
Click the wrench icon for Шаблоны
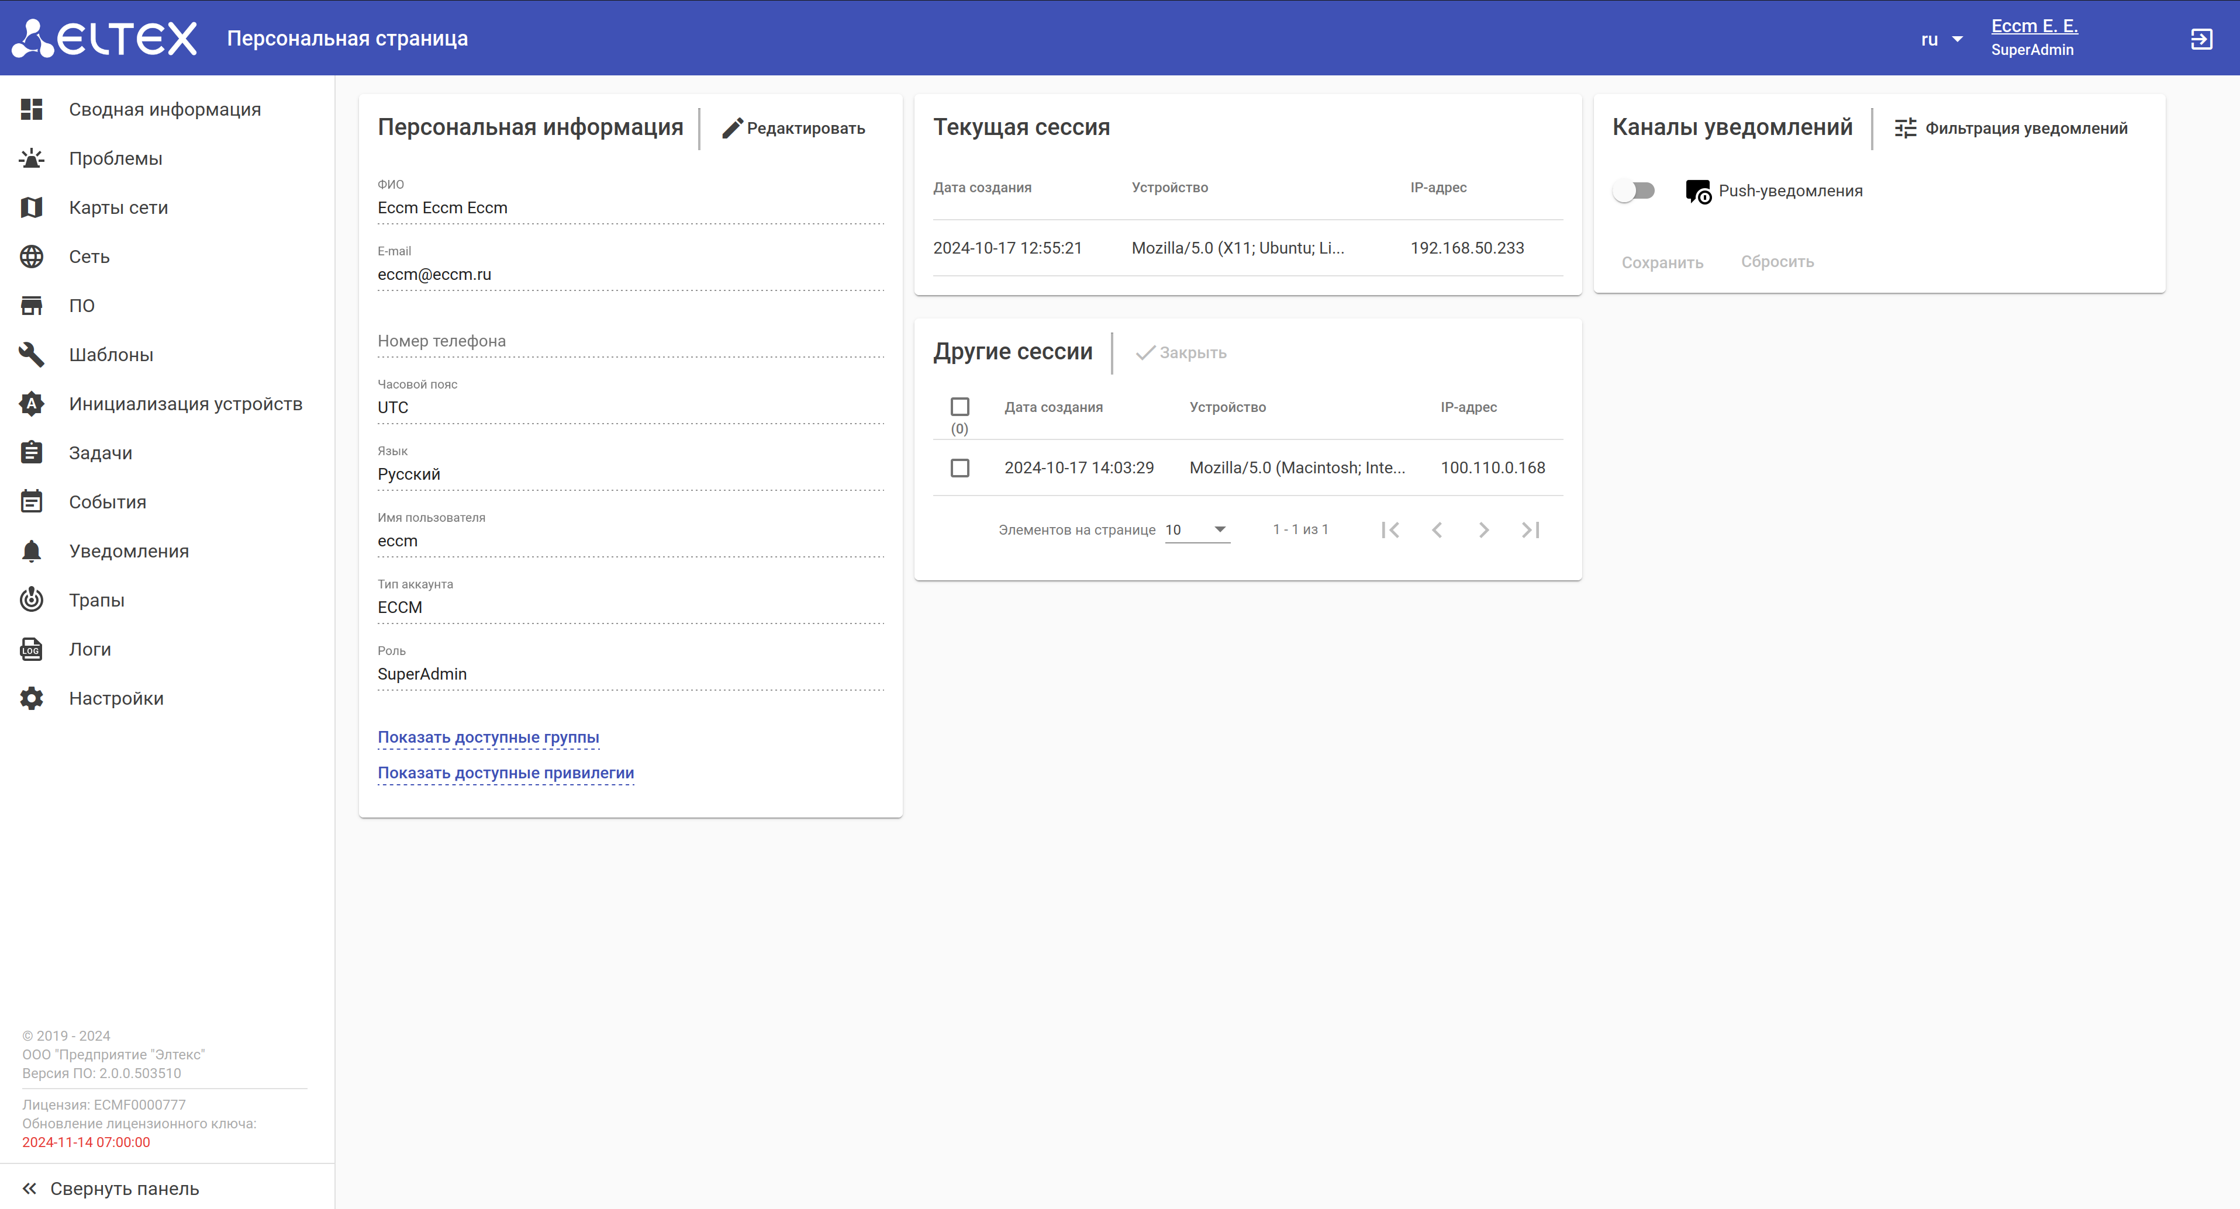click(x=32, y=355)
